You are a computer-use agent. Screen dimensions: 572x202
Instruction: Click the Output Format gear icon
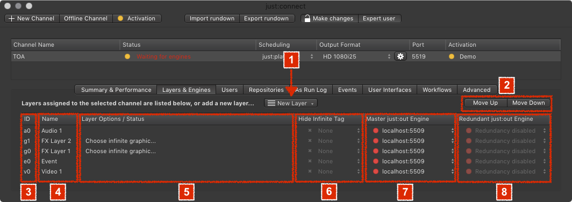coord(401,56)
